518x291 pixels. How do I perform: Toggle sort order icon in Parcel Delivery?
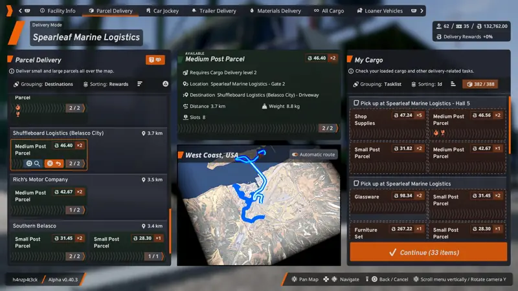pyautogui.click(x=140, y=84)
